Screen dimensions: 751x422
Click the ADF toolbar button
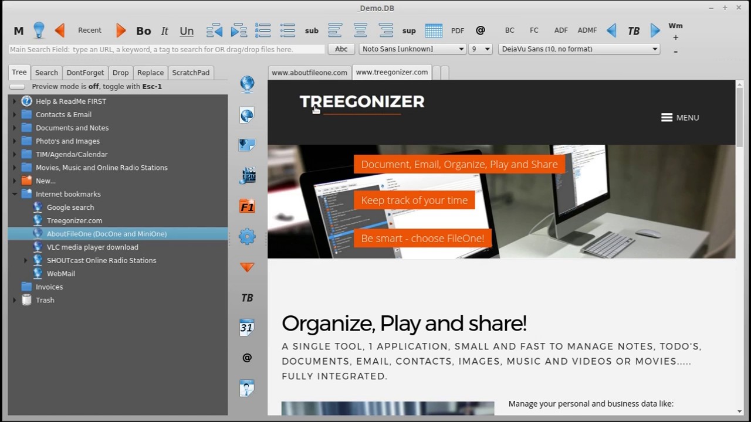tap(561, 30)
